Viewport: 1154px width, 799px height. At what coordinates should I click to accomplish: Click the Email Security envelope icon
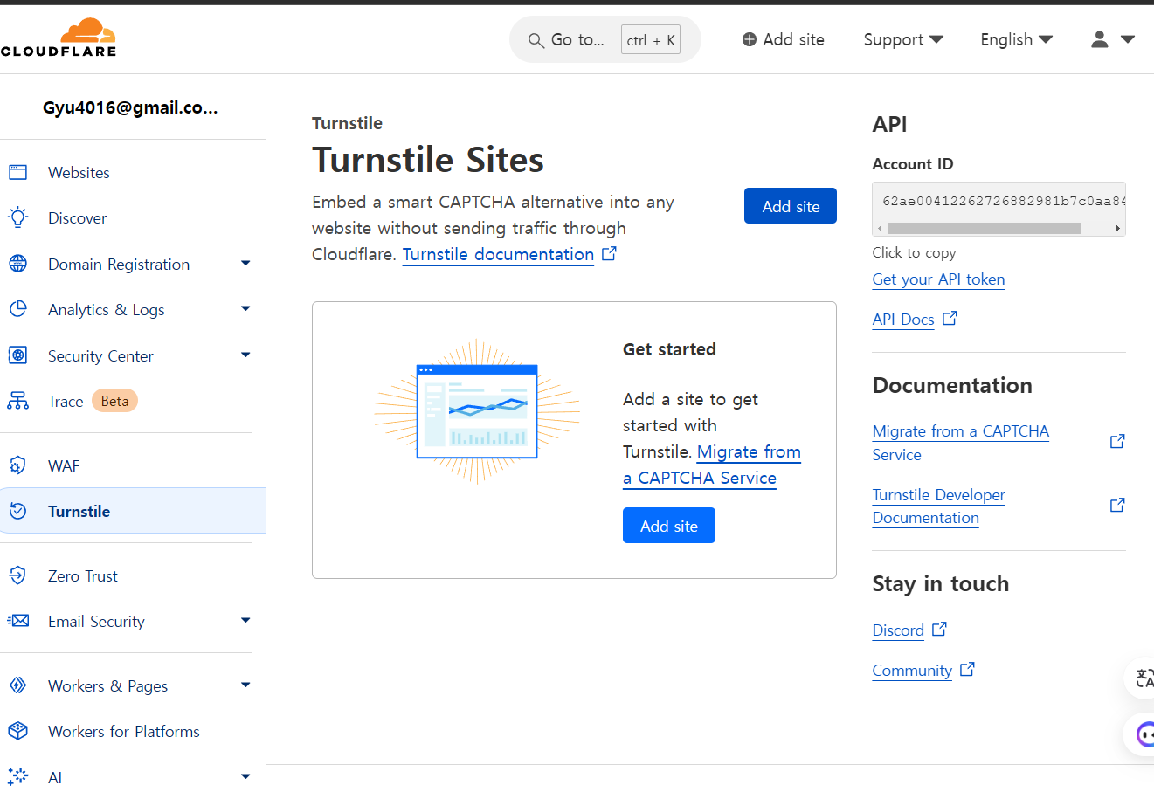point(17,621)
